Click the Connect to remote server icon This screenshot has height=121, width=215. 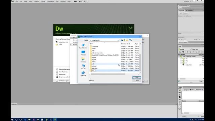tap(180, 52)
